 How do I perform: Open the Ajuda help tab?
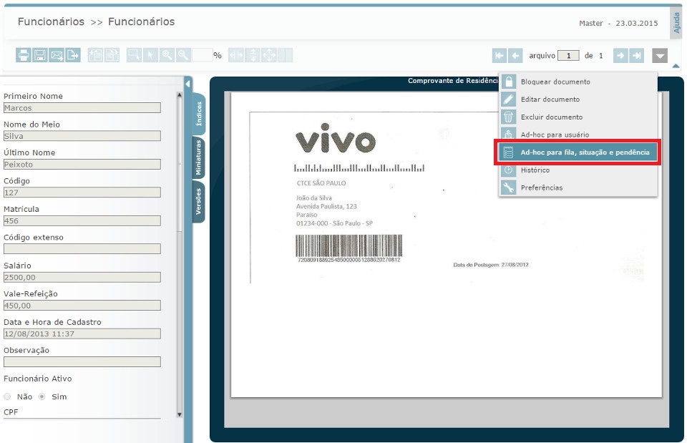pyautogui.click(x=676, y=23)
